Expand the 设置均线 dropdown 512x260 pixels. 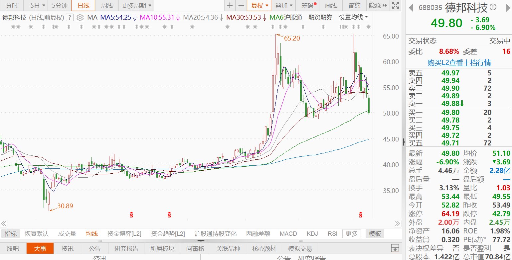point(353,18)
